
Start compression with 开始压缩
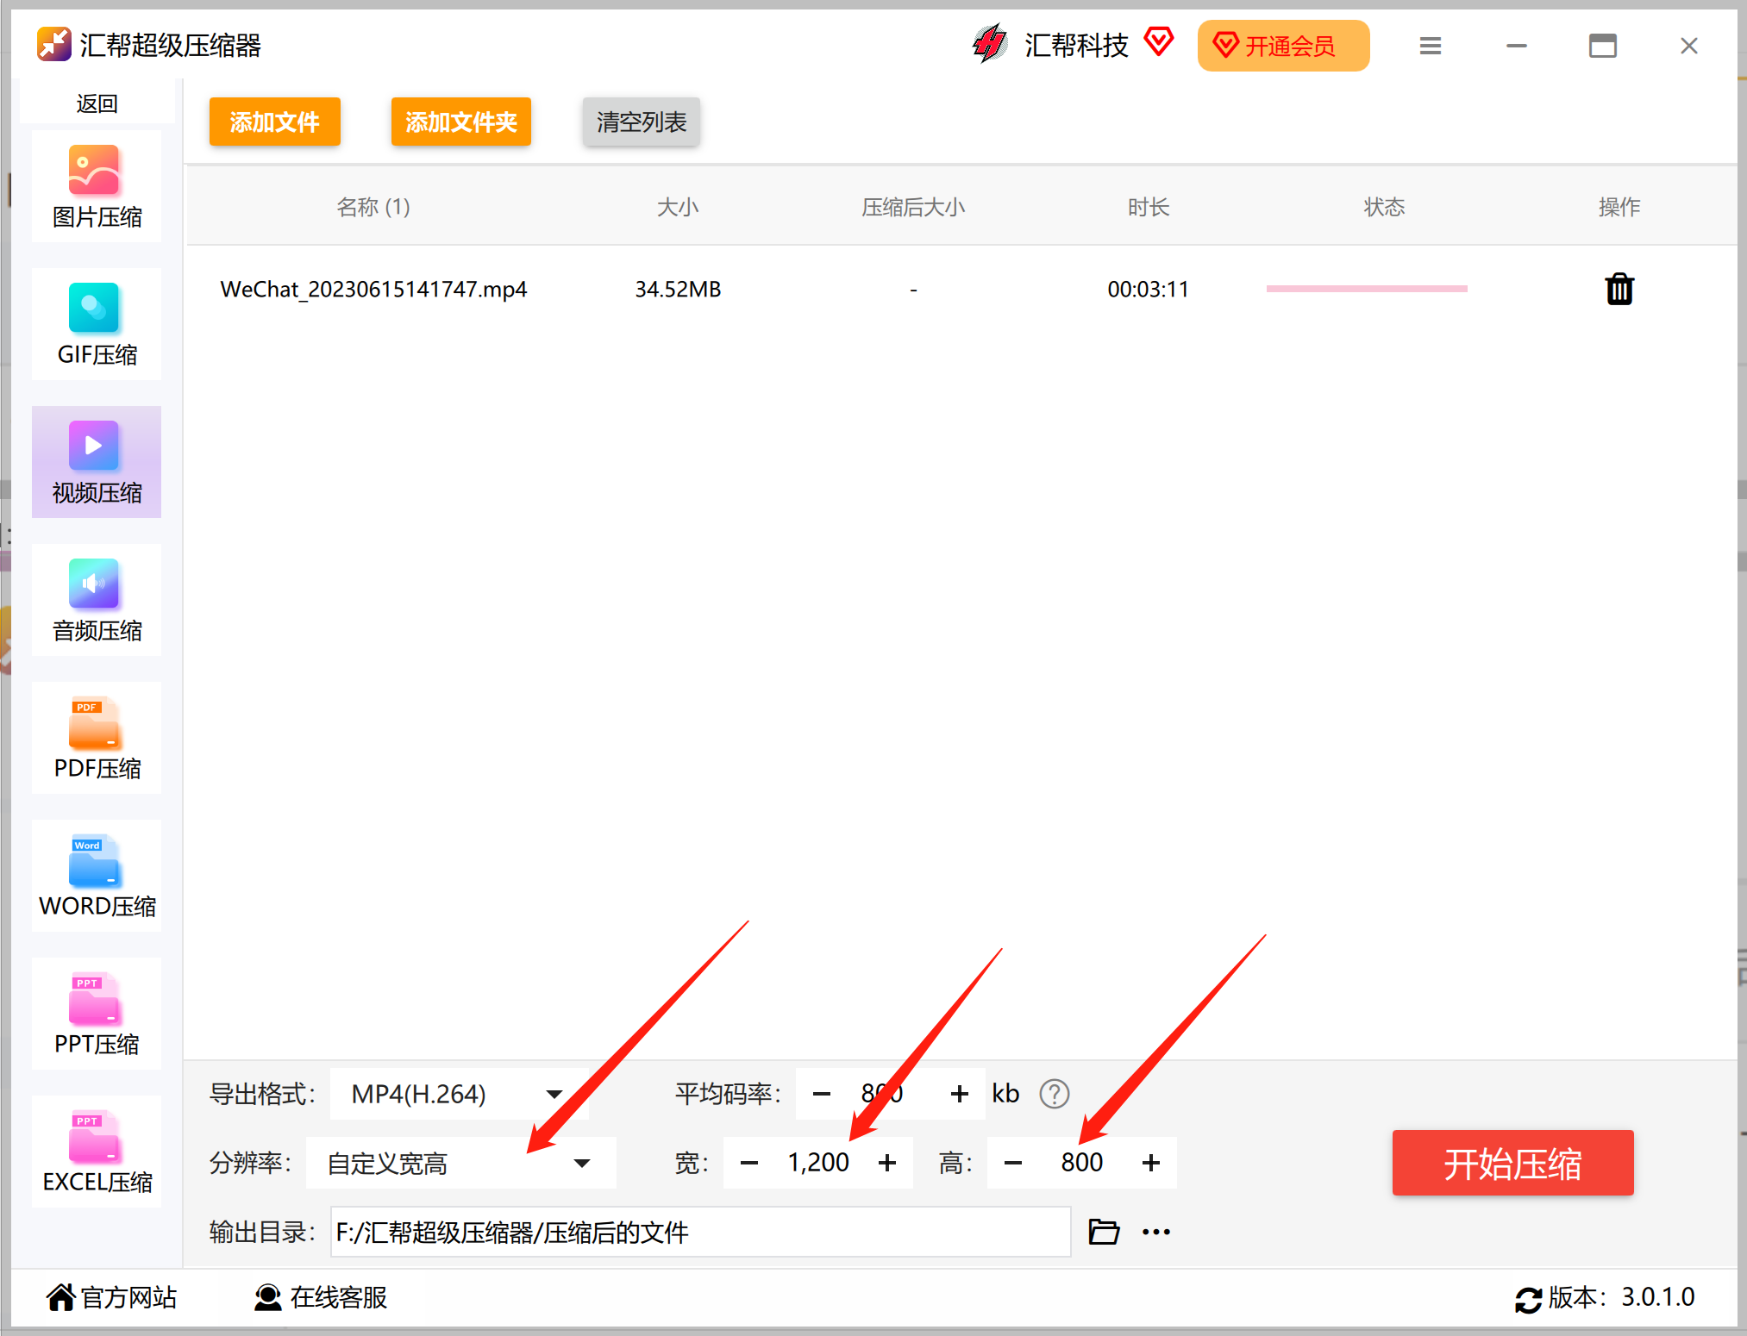tap(1512, 1163)
